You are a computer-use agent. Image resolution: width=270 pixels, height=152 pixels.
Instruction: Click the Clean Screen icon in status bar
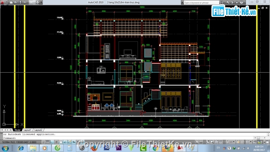tap(267, 142)
